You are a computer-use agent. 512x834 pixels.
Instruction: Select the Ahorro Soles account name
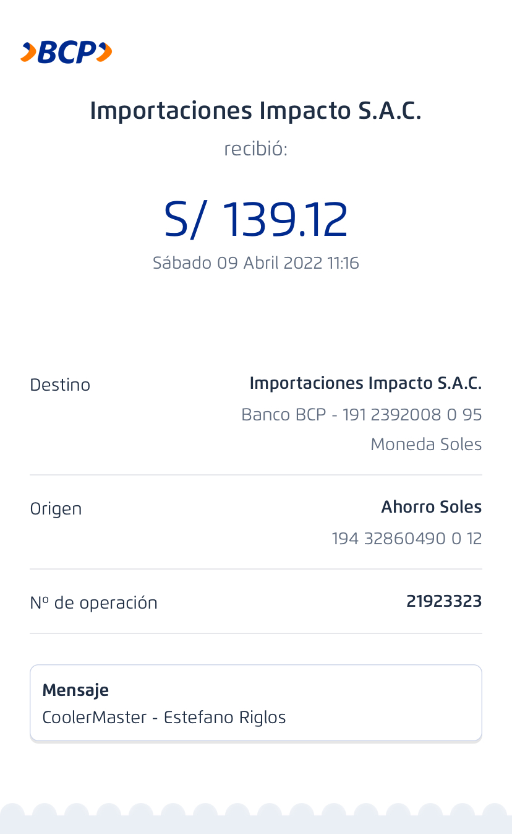click(x=431, y=507)
